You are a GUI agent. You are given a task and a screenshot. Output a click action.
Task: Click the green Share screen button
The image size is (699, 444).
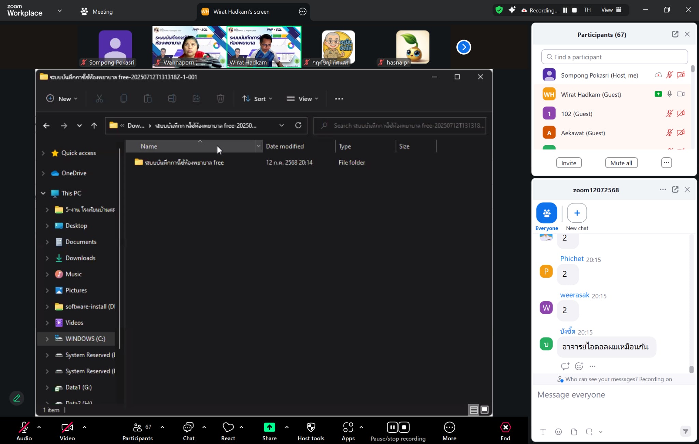click(269, 428)
